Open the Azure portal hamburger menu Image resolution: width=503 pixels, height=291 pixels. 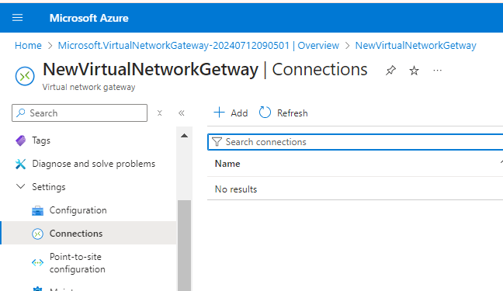18,18
